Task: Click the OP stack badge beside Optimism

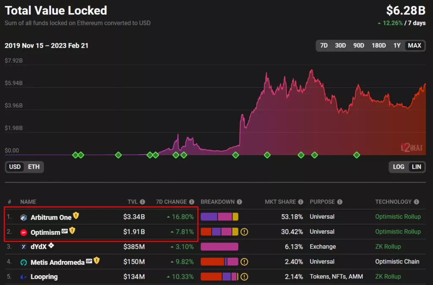Action: pyautogui.click(x=65, y=231)
